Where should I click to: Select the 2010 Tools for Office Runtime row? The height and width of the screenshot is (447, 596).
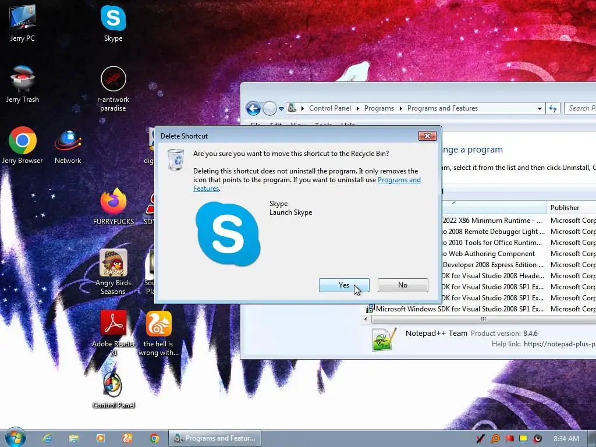519,243
